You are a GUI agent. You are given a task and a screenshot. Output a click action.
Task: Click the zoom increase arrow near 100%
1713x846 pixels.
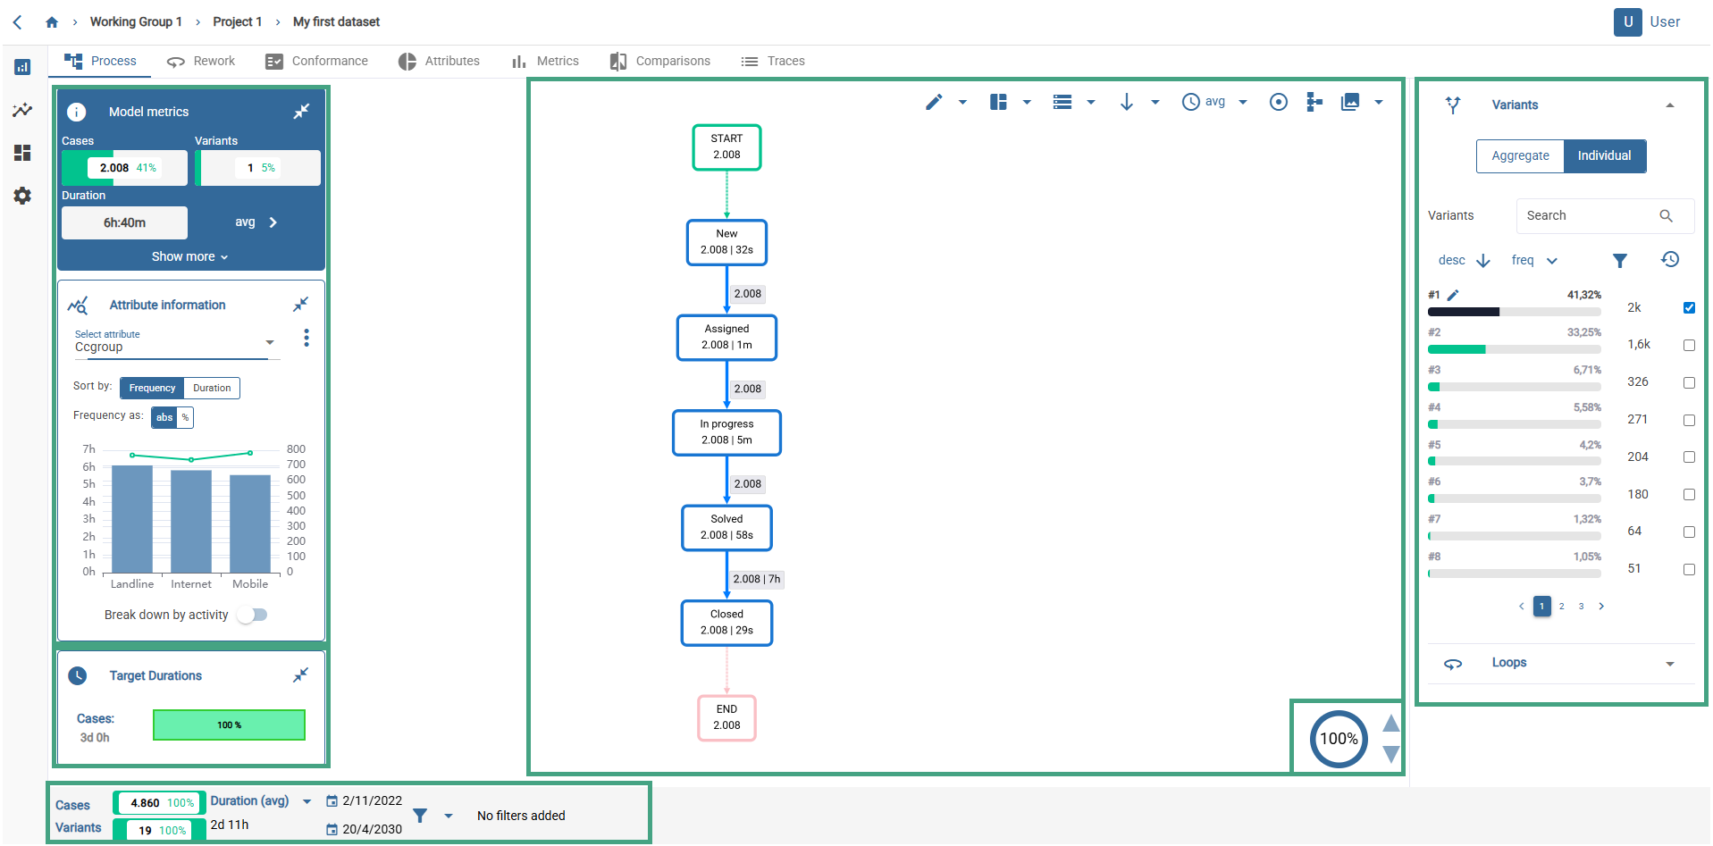click(x=1390, y=725)
